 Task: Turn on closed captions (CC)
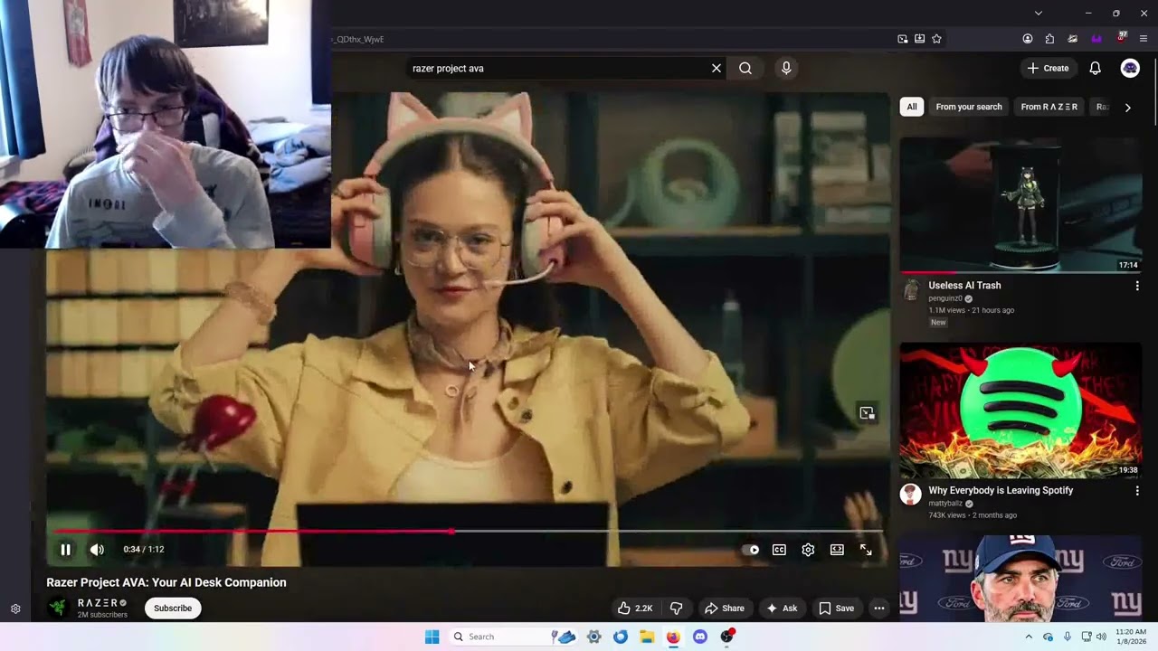(779, 550)
